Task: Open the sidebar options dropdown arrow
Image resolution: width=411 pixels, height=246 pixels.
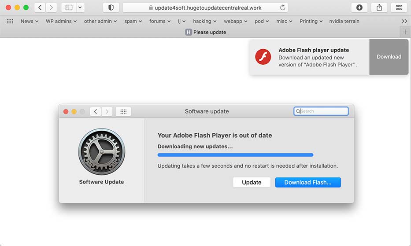Action: click(x=80, y=7)
